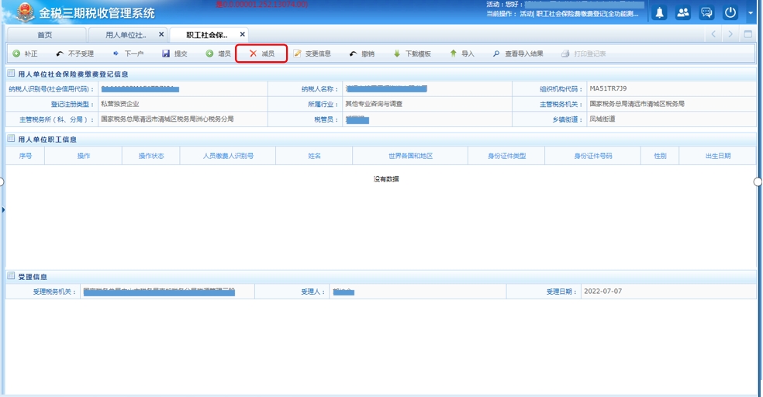The width and height of the screenshot is (763, 397).
Task: Switch to the 首页 home tab
Action: tap(44, 35)
